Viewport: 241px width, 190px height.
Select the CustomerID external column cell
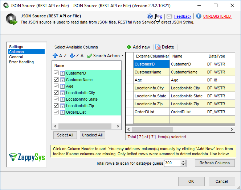point(151,64)
